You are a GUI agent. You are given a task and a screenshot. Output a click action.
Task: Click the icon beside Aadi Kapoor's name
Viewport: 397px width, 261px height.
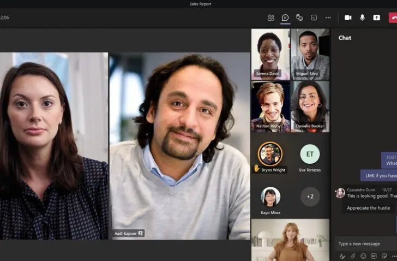141,233
